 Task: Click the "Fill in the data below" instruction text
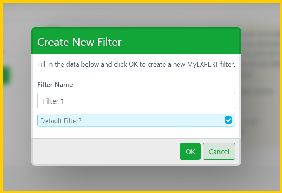click(x=74, y=64)
